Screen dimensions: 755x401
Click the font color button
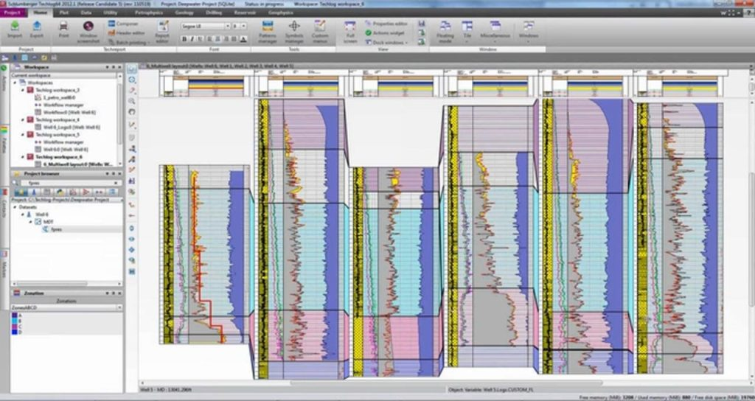pos(243,39)
